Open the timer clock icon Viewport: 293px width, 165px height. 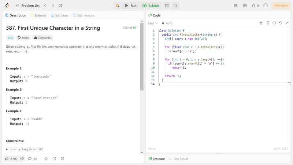167,5
